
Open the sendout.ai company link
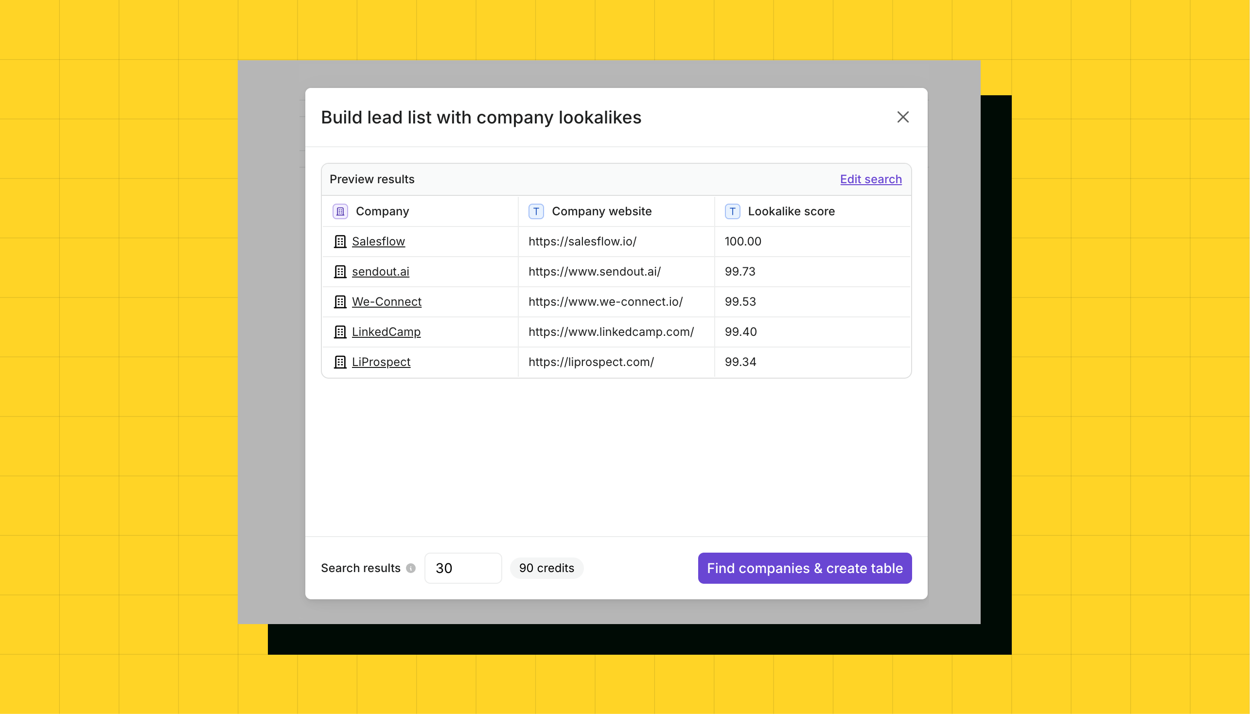(380, 271)
